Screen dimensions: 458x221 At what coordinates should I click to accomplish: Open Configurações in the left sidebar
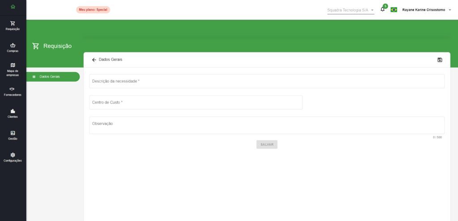click(x=13, y=158)
